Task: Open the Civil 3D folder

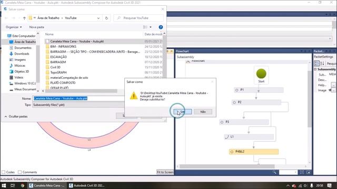Action: (55, 67)
